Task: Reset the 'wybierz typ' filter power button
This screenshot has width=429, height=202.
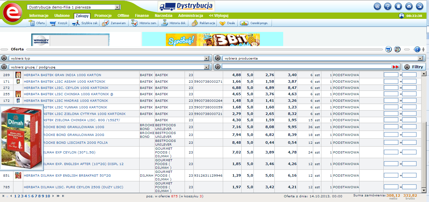Action: point(4,58)
